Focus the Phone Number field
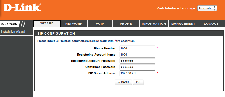The height and width of the screenshot is (97, 225). (137, 48)
